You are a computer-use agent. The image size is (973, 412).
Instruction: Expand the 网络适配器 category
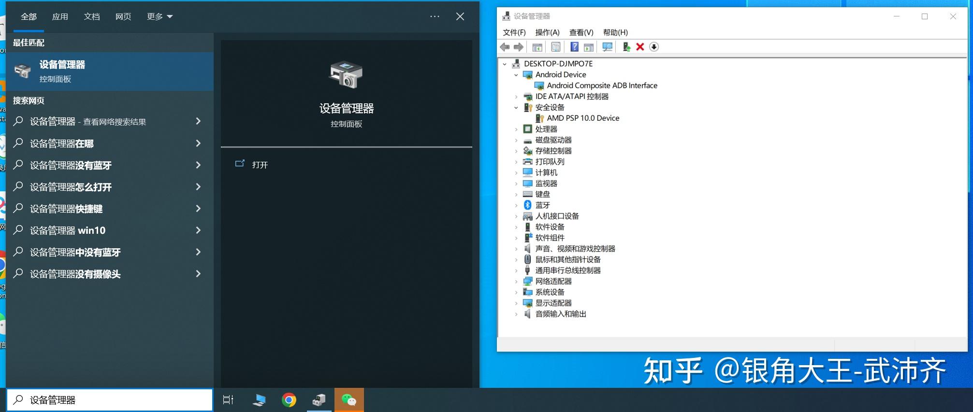pos(516,281)
